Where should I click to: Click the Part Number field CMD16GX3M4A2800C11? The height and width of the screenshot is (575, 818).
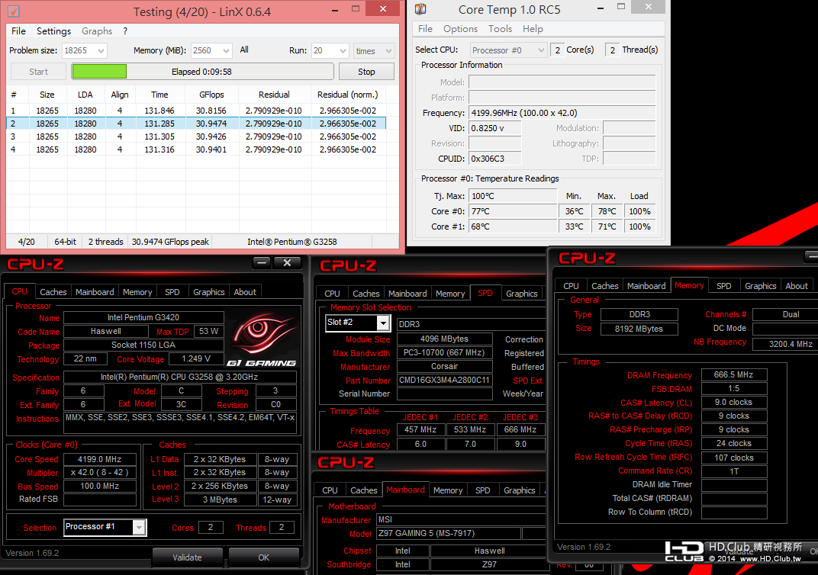pos(444,380)
